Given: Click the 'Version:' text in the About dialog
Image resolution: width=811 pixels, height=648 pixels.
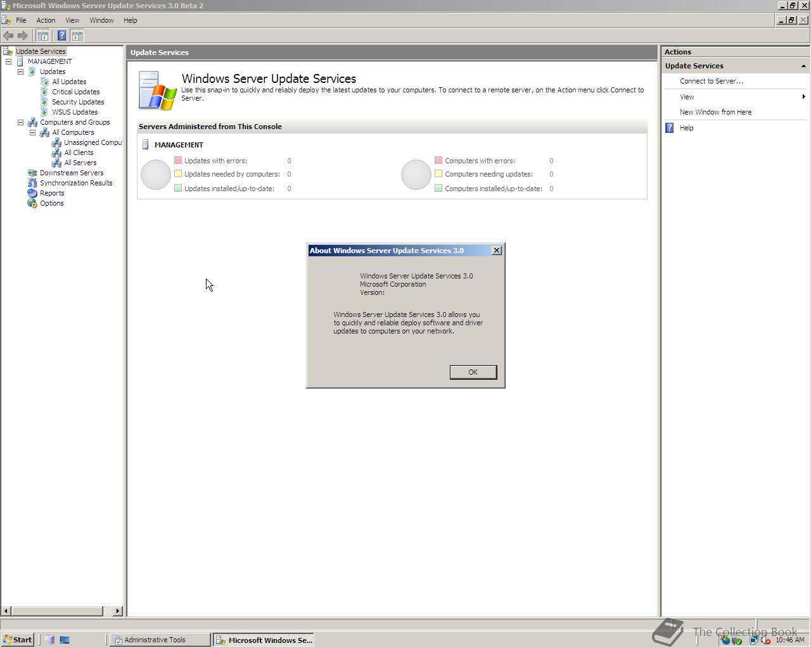Looking at the screenshot, I should pos(373,292).
